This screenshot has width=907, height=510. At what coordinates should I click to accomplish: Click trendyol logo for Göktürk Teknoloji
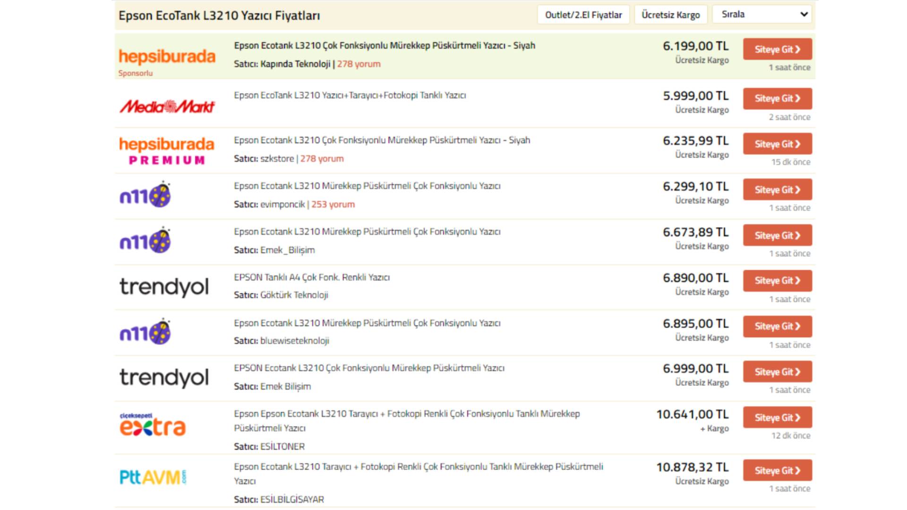click(164, 287)
